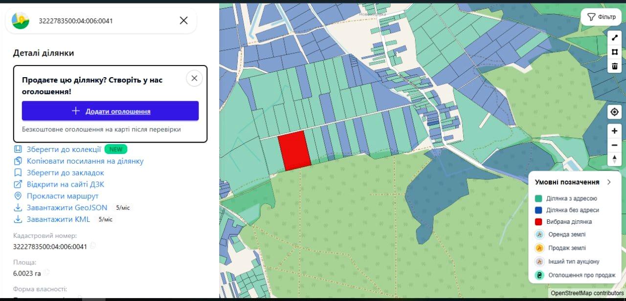Click the compass reset-north button

tap(615, 159)
